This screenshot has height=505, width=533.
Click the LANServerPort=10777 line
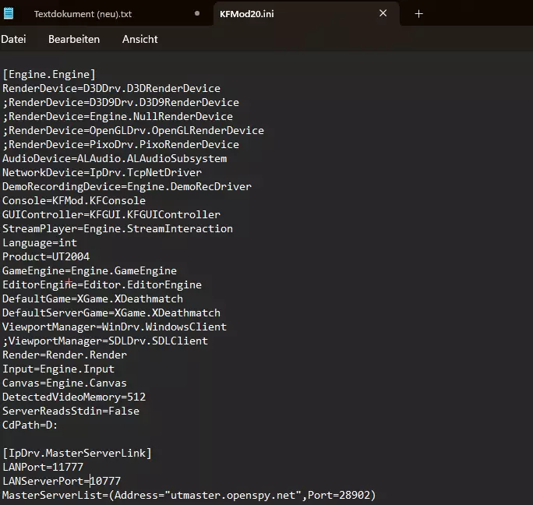62,481
